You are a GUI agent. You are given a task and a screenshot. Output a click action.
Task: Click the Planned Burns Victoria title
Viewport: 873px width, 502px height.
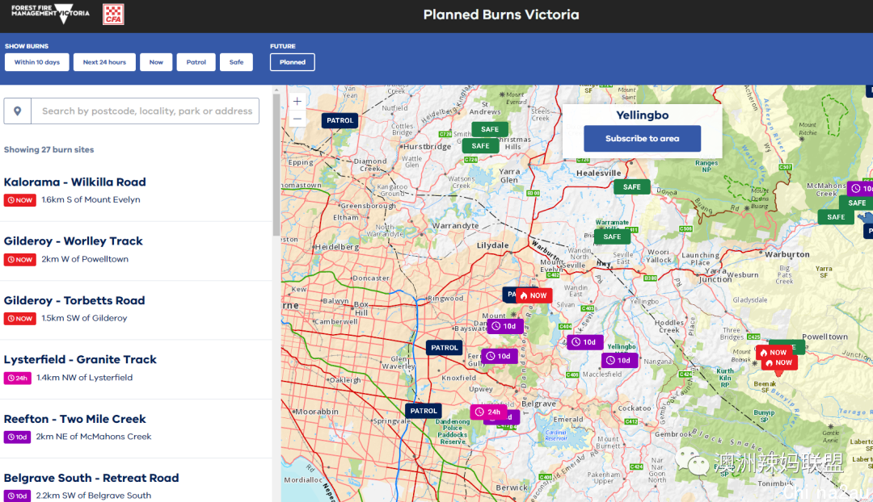(x=501, y=15)
